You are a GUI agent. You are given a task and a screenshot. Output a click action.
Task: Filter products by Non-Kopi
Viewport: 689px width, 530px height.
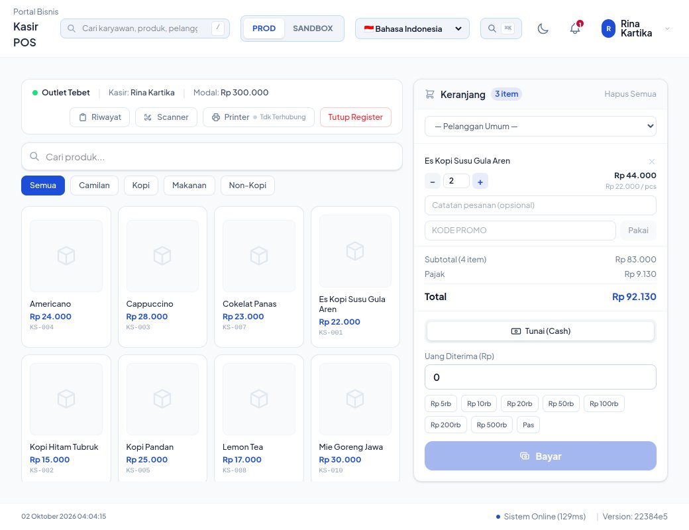pyautogui.click(x=247, y=185)
